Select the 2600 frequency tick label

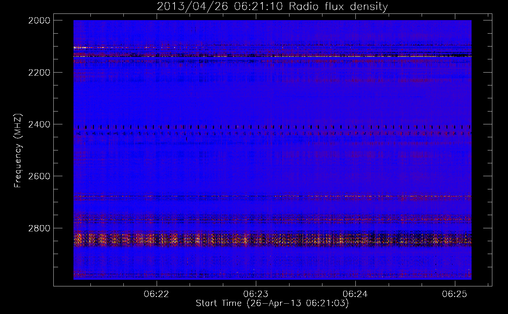point(39,176)
